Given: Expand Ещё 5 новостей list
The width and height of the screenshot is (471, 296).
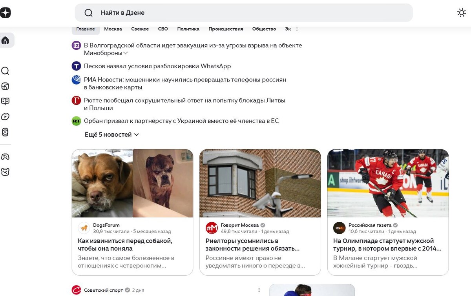Looking at the screenshot, I should pos(112,134).
